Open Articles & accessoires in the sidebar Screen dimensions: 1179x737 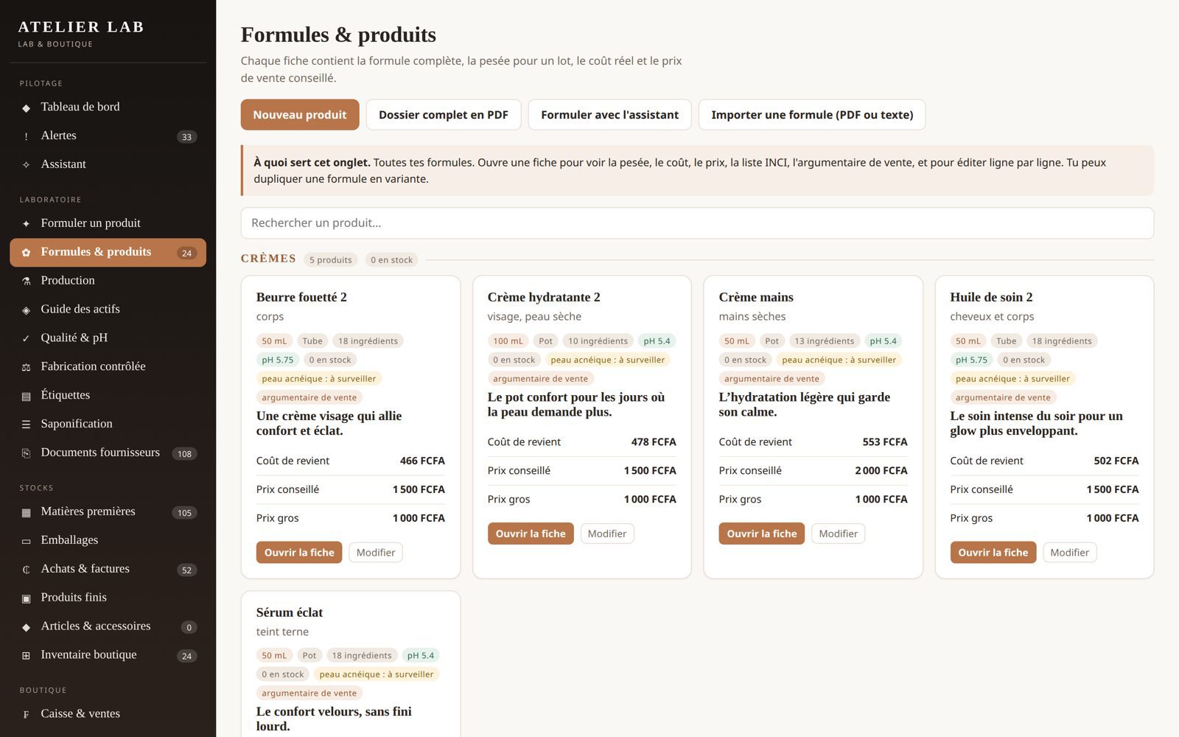click(108, 626)
